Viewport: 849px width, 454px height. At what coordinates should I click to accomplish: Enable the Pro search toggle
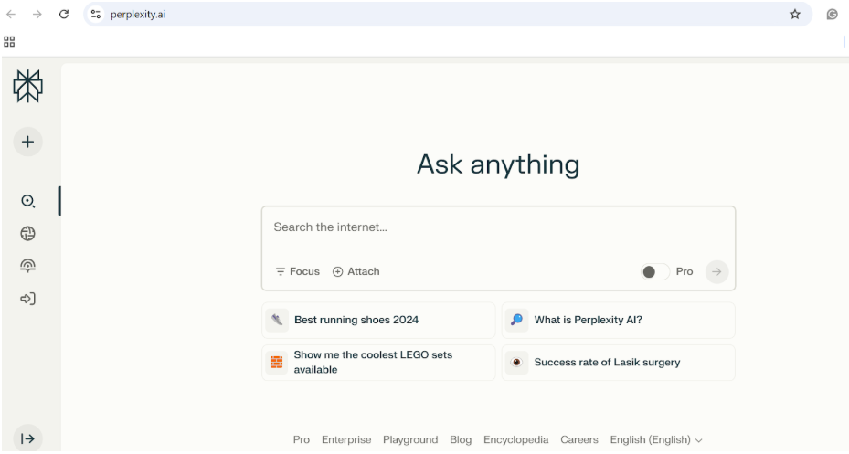coord(654,271)
